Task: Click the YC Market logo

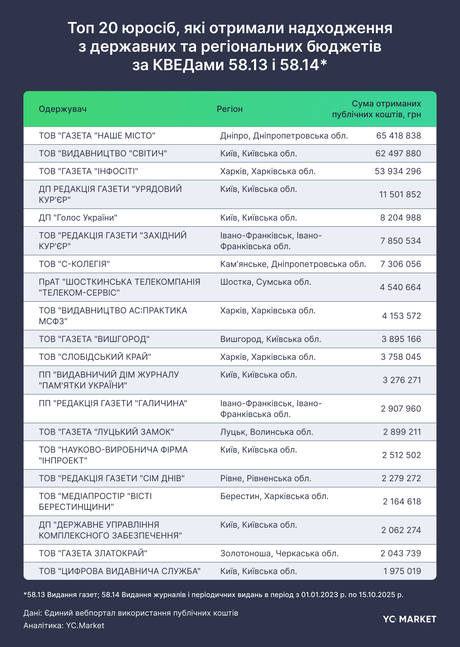Action: click(409, 619)
